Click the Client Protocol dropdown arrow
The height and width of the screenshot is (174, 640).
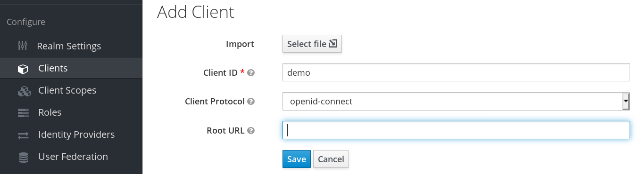coord(626,101)
